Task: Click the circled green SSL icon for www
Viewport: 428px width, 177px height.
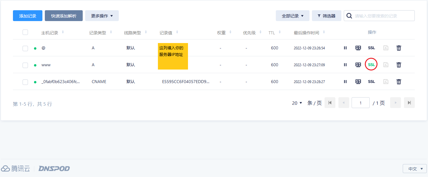Action: point(371,65)
